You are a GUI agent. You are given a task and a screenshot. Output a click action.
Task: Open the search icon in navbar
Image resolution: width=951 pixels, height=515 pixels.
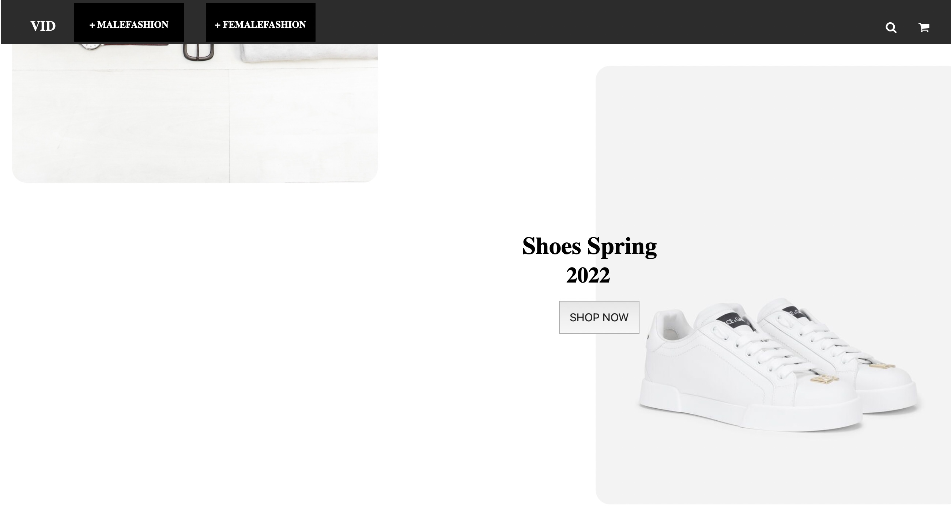click(891, 27)
